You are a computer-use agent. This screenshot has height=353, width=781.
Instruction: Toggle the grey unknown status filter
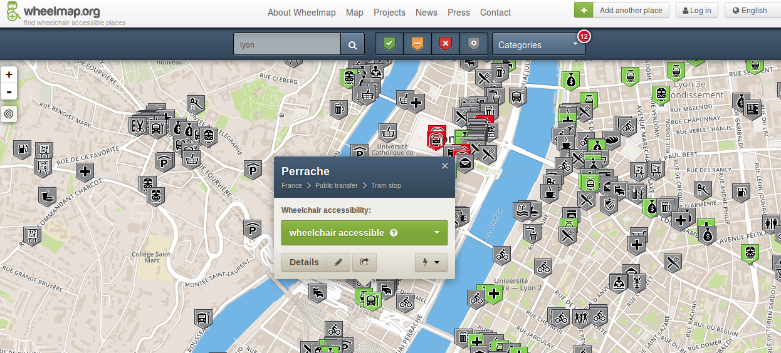point(474,44)
